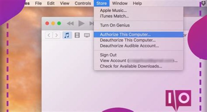
Task: Open the Help menu
Action: click(x=137, y=3)
